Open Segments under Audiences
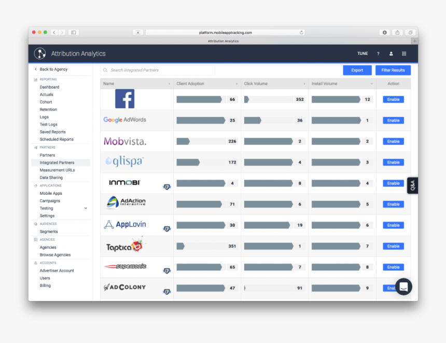The width and height of the screenshot is (446, 343). click(x=49, y=232)
